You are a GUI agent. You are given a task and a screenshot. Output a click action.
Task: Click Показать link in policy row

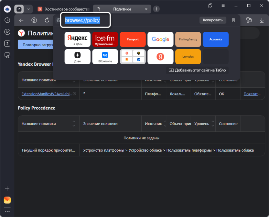(x=252, y=94)
